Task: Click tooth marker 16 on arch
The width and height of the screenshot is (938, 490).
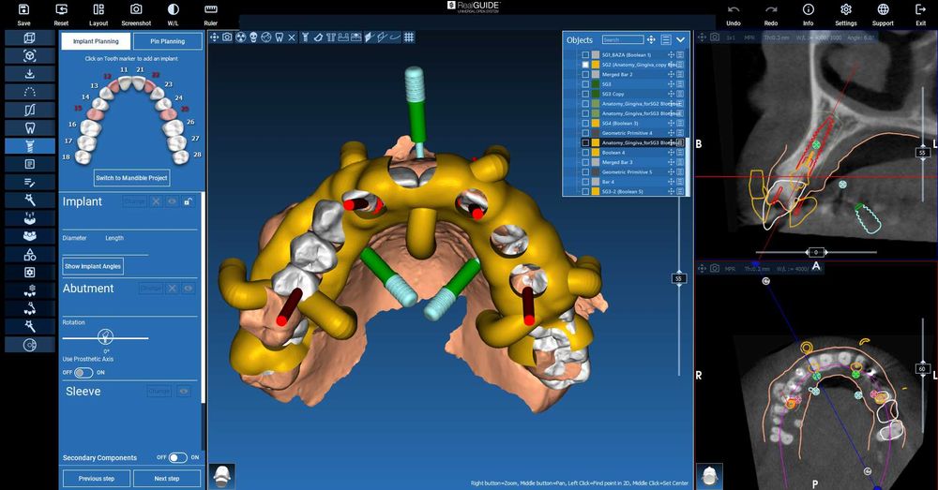Action: [90, 126]
